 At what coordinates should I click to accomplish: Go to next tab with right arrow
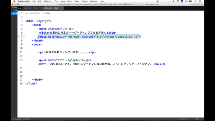pos(21,9)
